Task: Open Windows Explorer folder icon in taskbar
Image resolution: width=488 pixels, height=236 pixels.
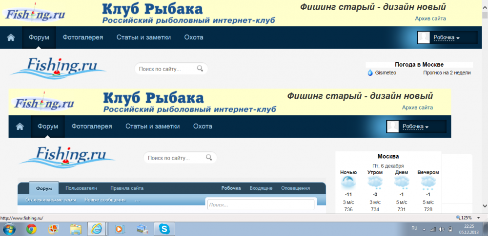Action: point(76,229)
